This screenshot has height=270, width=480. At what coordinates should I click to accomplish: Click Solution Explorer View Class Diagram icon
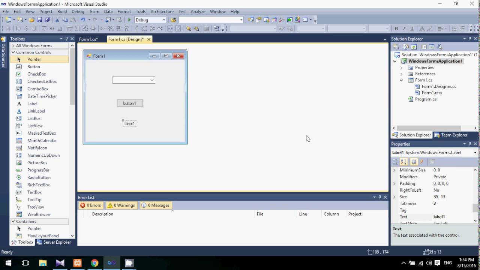point(439,47)
